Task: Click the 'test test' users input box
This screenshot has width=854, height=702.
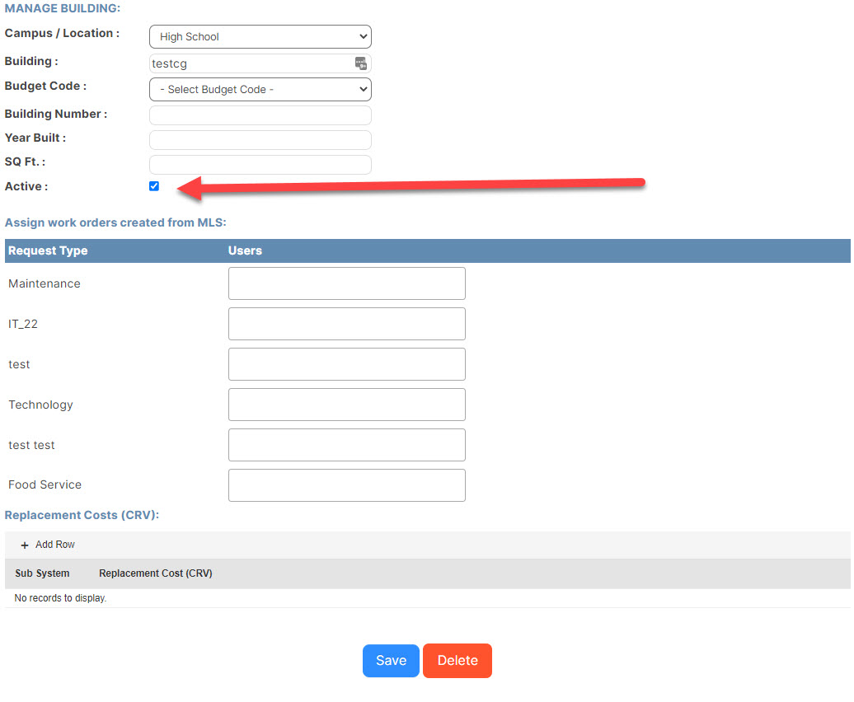Action: 347,445
